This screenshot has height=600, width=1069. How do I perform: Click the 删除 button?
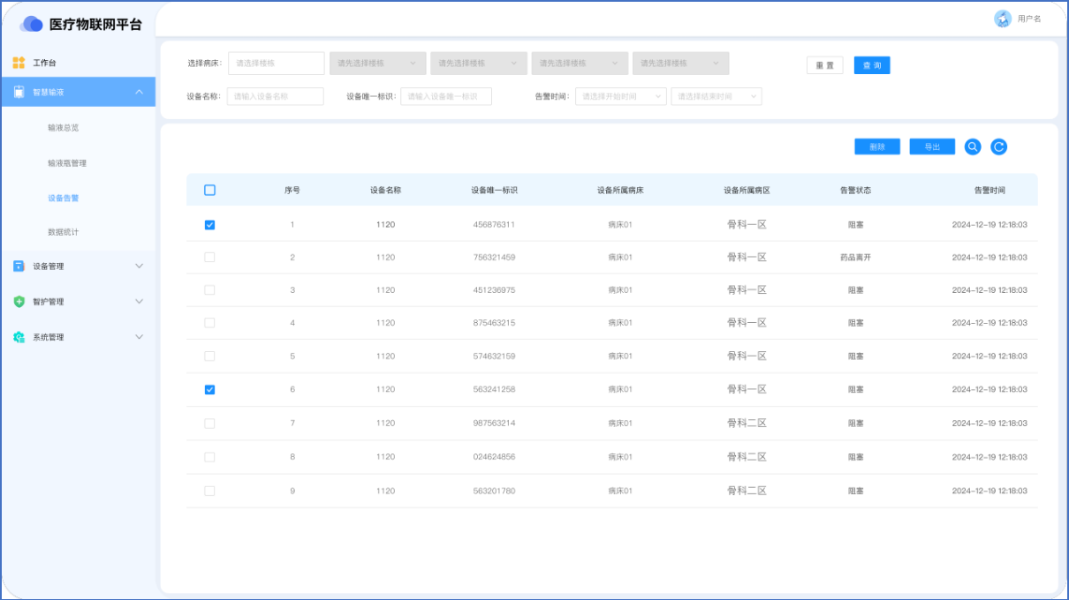coord(876,147)
